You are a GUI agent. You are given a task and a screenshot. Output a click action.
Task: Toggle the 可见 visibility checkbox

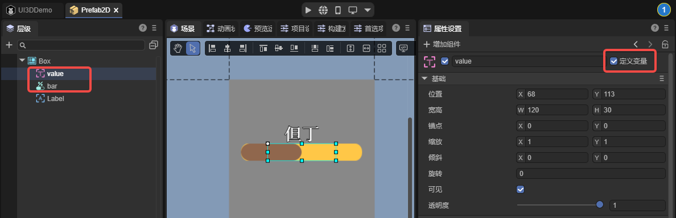[x=520, y=189]
